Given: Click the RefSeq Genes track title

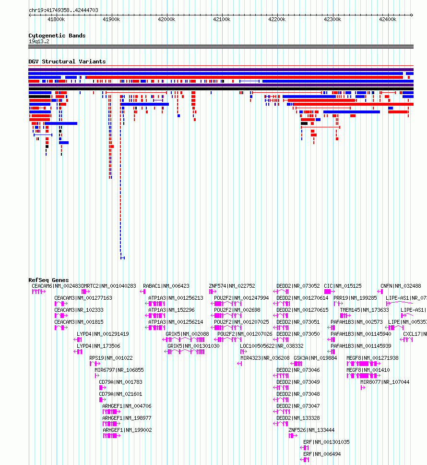Looking at the screenshot, I should 48,280.
